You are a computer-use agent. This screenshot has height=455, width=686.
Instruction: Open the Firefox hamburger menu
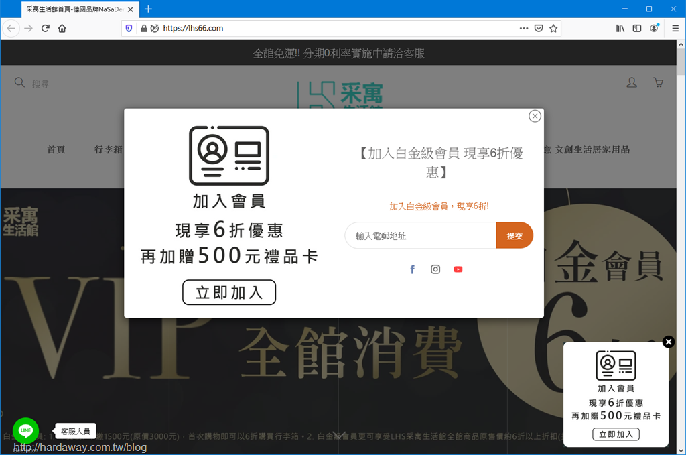coord(675,28)
